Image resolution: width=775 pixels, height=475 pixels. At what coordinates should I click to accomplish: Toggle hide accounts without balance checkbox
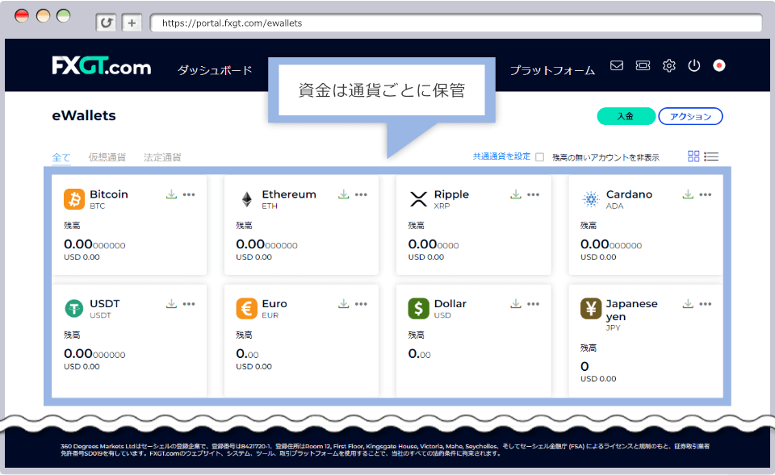click(x=540, y=157)
